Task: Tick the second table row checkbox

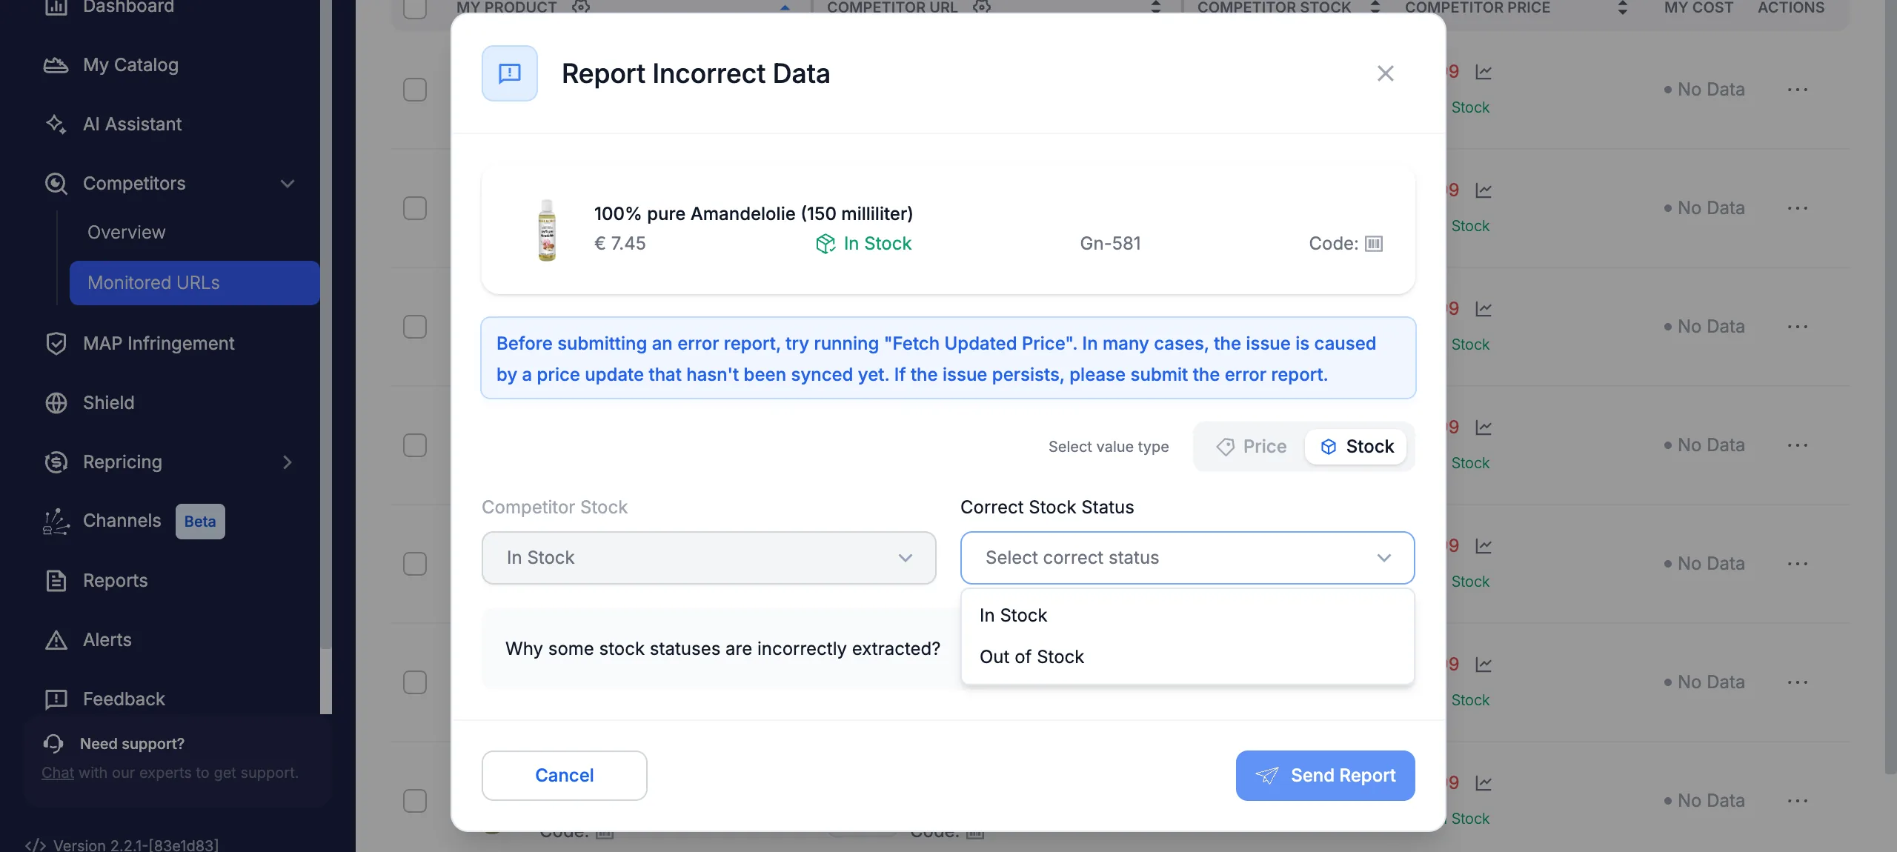Action: tap(415, 208)
